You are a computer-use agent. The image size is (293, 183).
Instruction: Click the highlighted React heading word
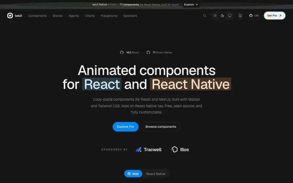coord(102,84)
